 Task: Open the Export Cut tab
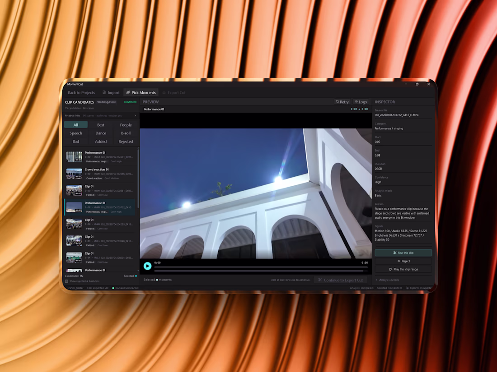pos(174,93)
